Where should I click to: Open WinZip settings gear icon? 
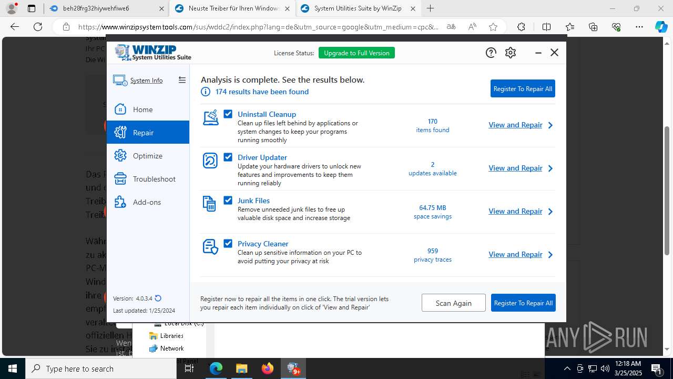click(511, 53)
